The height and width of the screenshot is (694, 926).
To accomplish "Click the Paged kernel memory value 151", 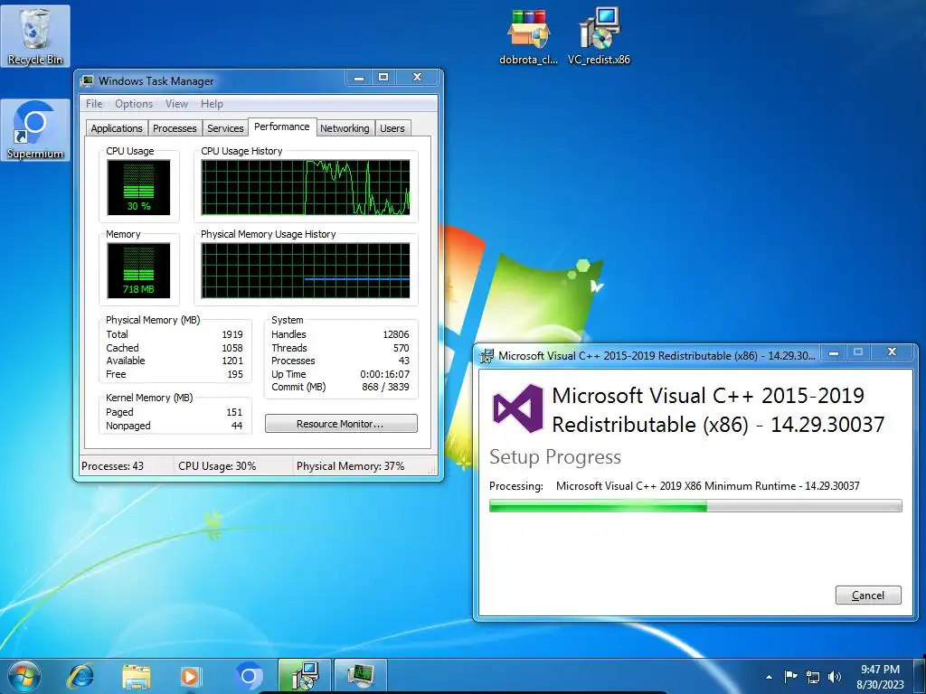I will [x=234, y=412].
